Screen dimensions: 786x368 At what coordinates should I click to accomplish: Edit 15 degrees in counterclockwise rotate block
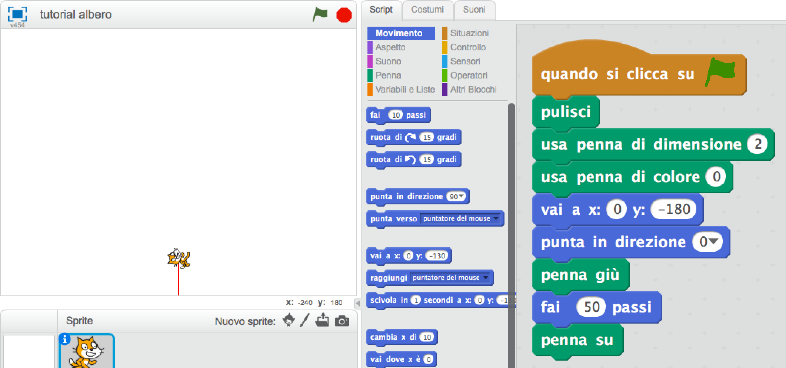(x=427, y=160)
